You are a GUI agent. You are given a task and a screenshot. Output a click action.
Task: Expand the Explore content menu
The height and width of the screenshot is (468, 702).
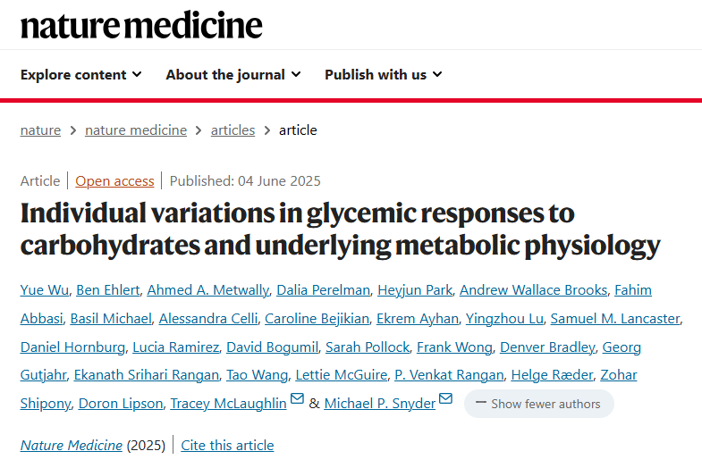(x=80, y=75)
